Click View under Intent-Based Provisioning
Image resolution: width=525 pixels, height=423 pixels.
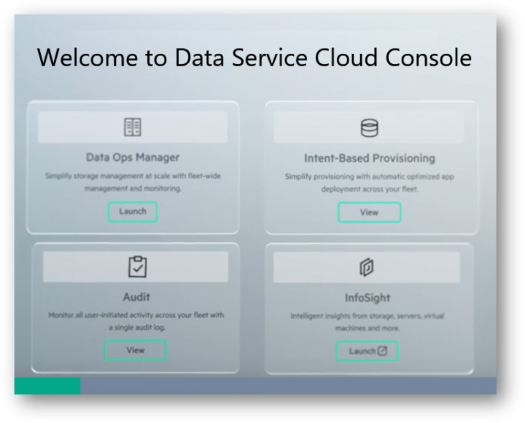click(369, 213)
